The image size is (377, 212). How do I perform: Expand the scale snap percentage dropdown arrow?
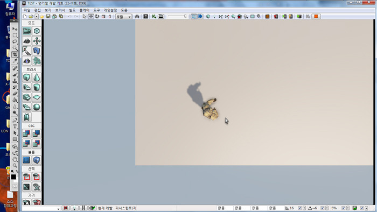(x=348, y=208)
